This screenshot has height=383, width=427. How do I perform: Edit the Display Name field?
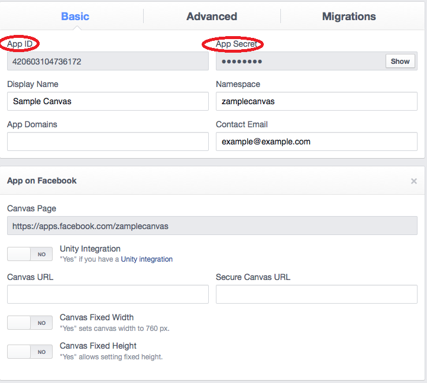[x=108, y=101]
